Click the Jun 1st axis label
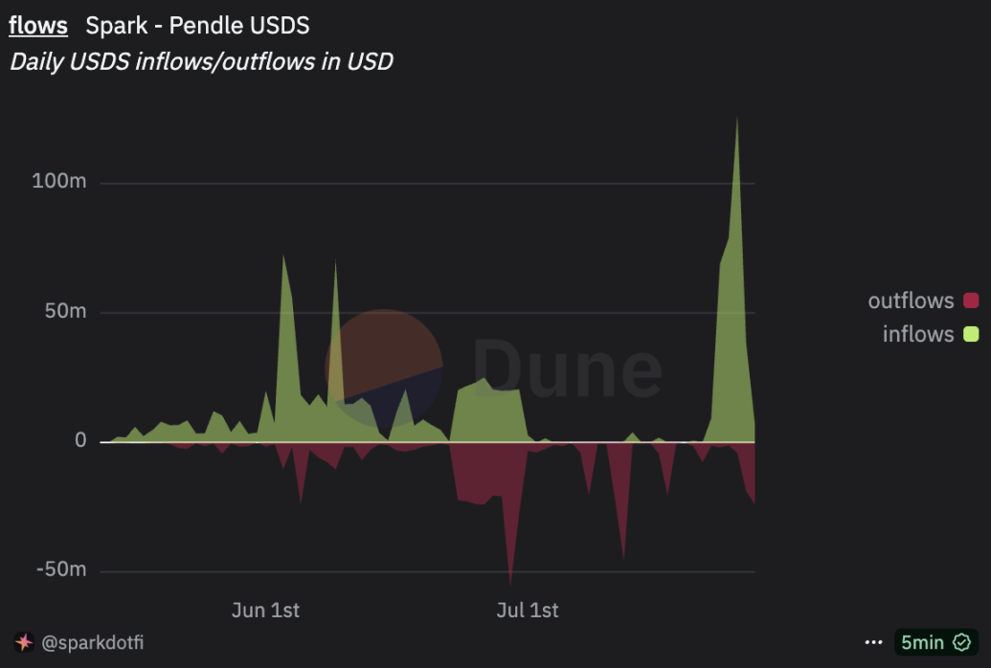The height and width of the screenshot is (668, 991). 265,611
